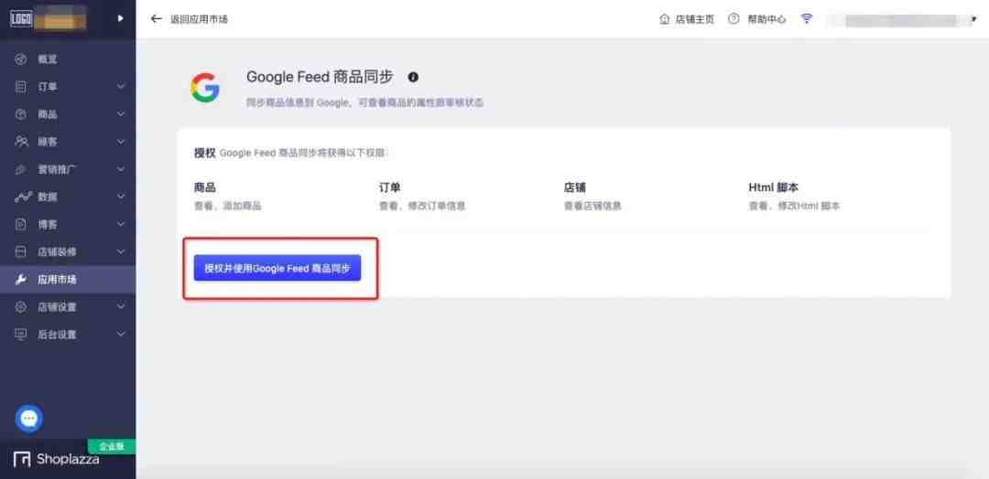Click the 帮助中心 question mark icon

pyautogui.click(x=734, y=19)
